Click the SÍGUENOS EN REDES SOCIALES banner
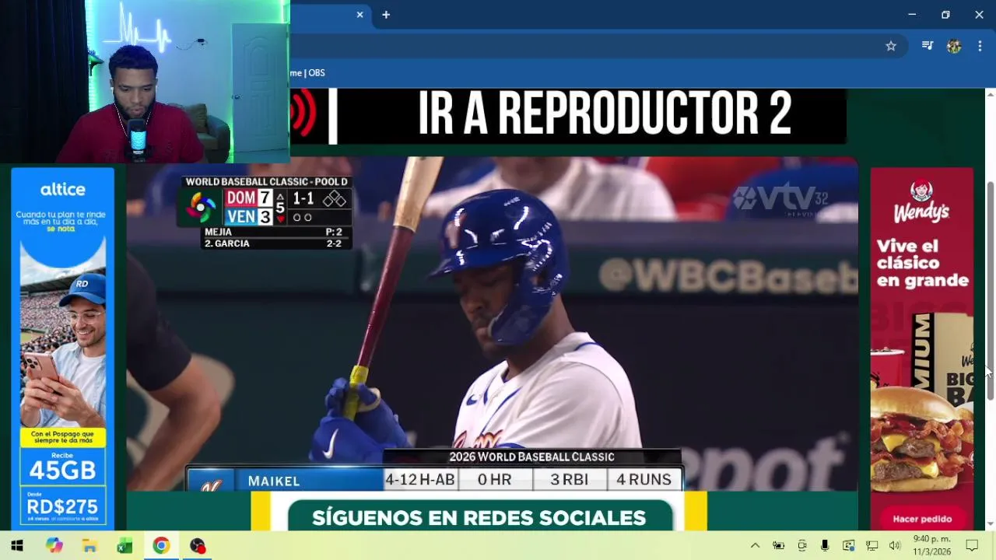This screenshot has height=560, width=996. point(479,517)
